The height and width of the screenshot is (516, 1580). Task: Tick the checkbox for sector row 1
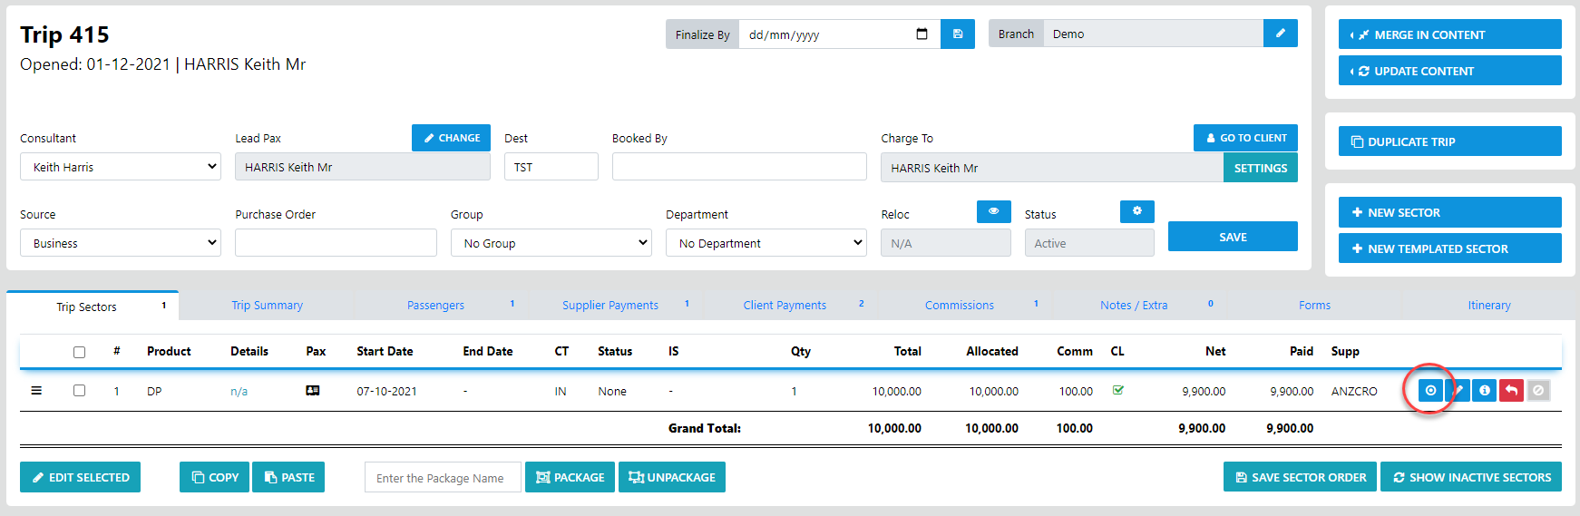pyautogui.click(x=80, y=391)
